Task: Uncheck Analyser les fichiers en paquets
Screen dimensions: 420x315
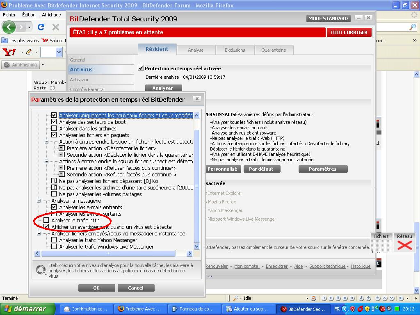Action: coord(54,135)
